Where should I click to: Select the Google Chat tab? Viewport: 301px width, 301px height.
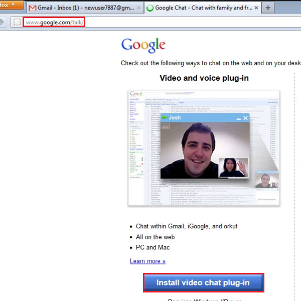click(x=203, y=8)
